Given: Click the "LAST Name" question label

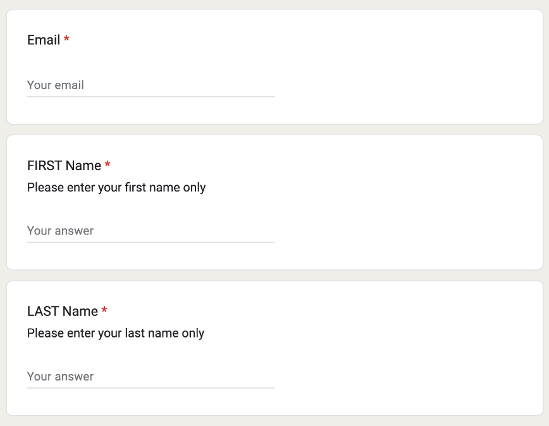Looking at the screenshot, I should tap(63, 312).
